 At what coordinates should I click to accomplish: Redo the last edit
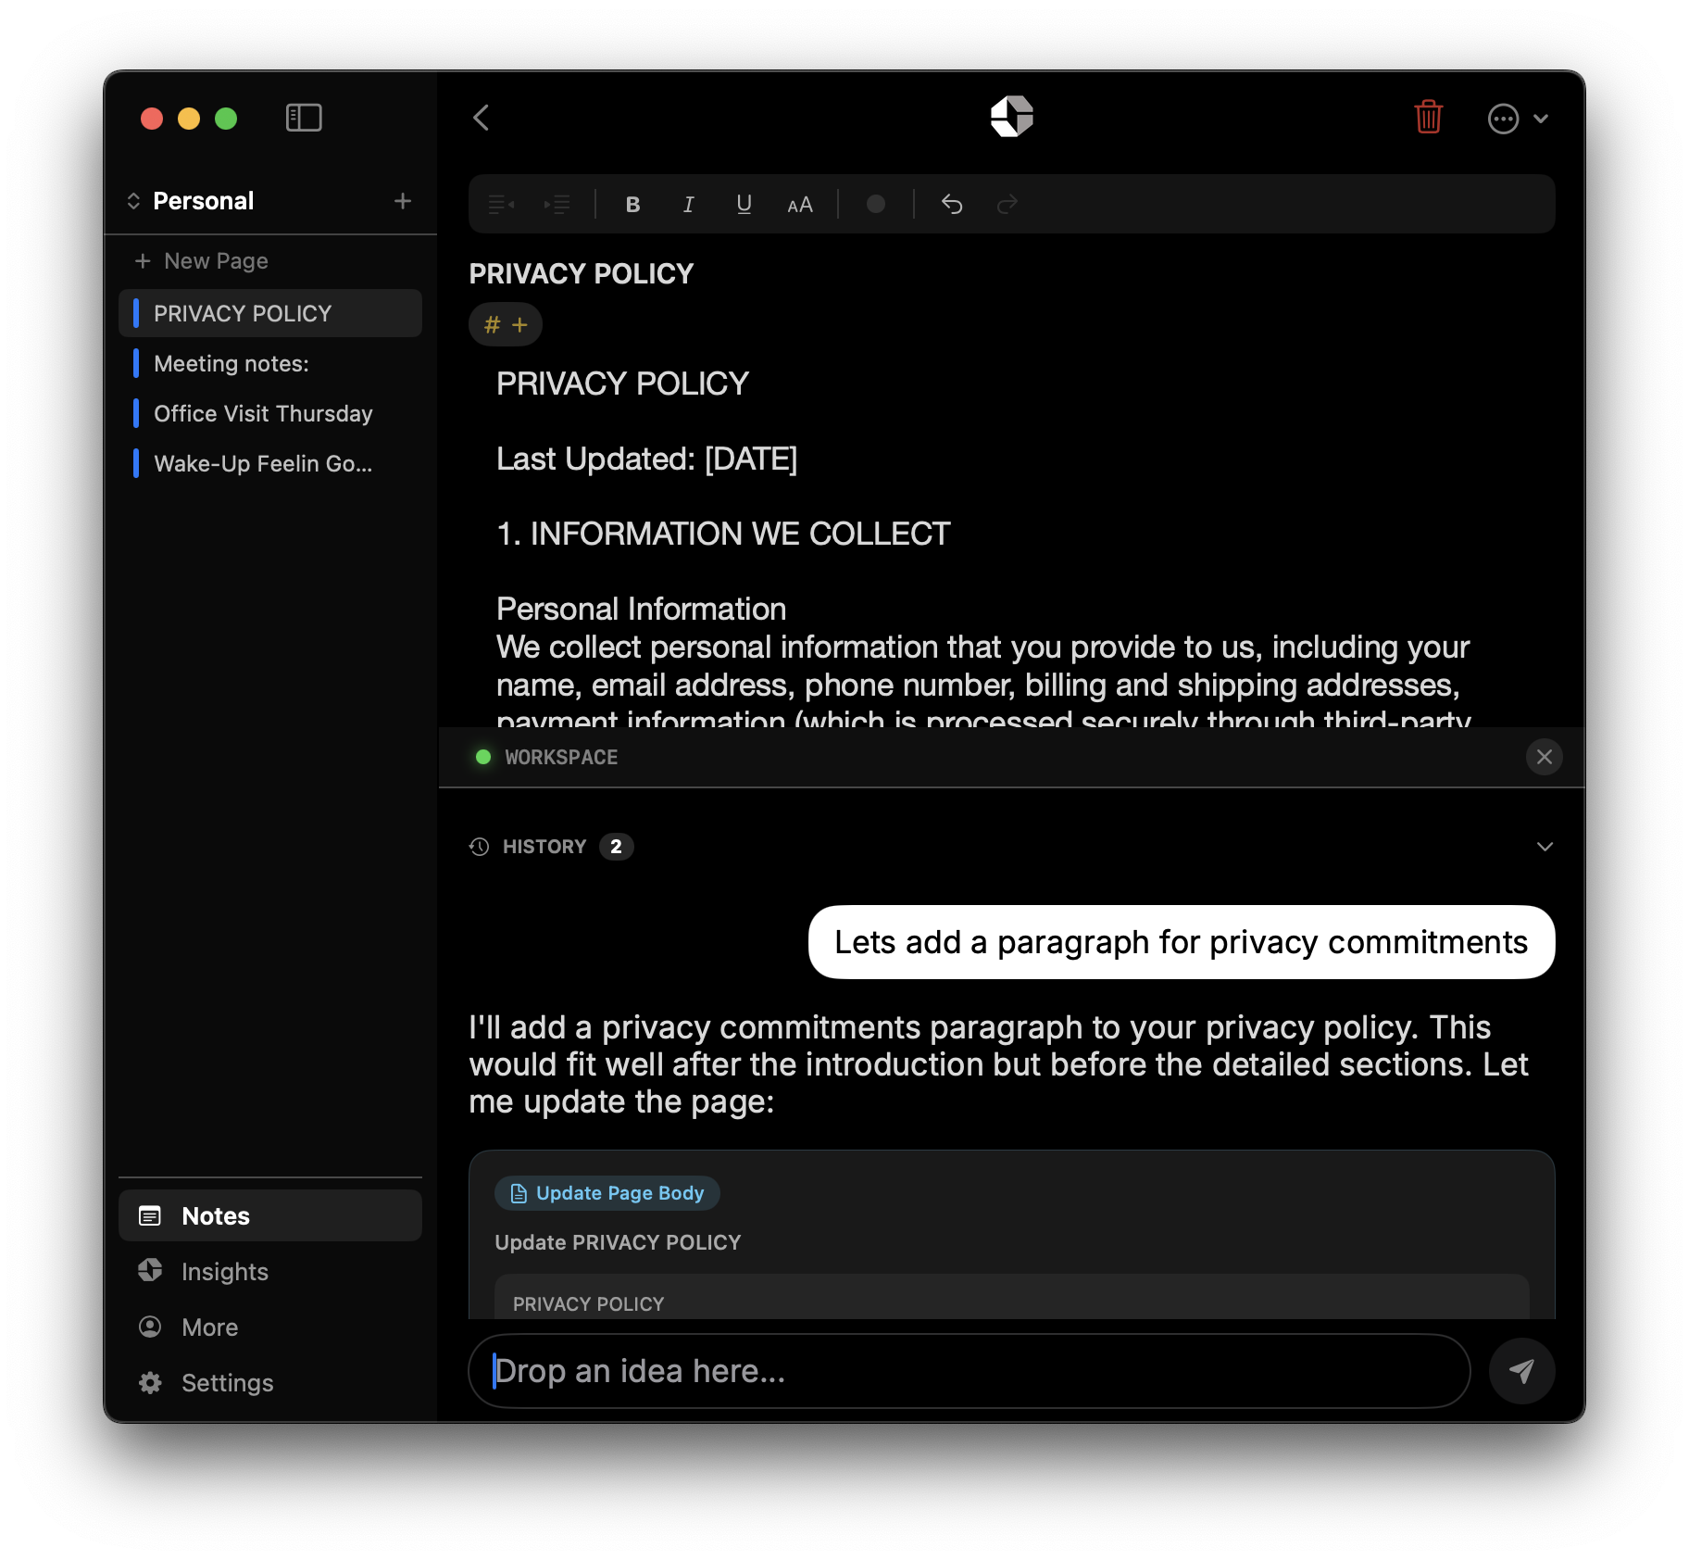[1007, 204]
